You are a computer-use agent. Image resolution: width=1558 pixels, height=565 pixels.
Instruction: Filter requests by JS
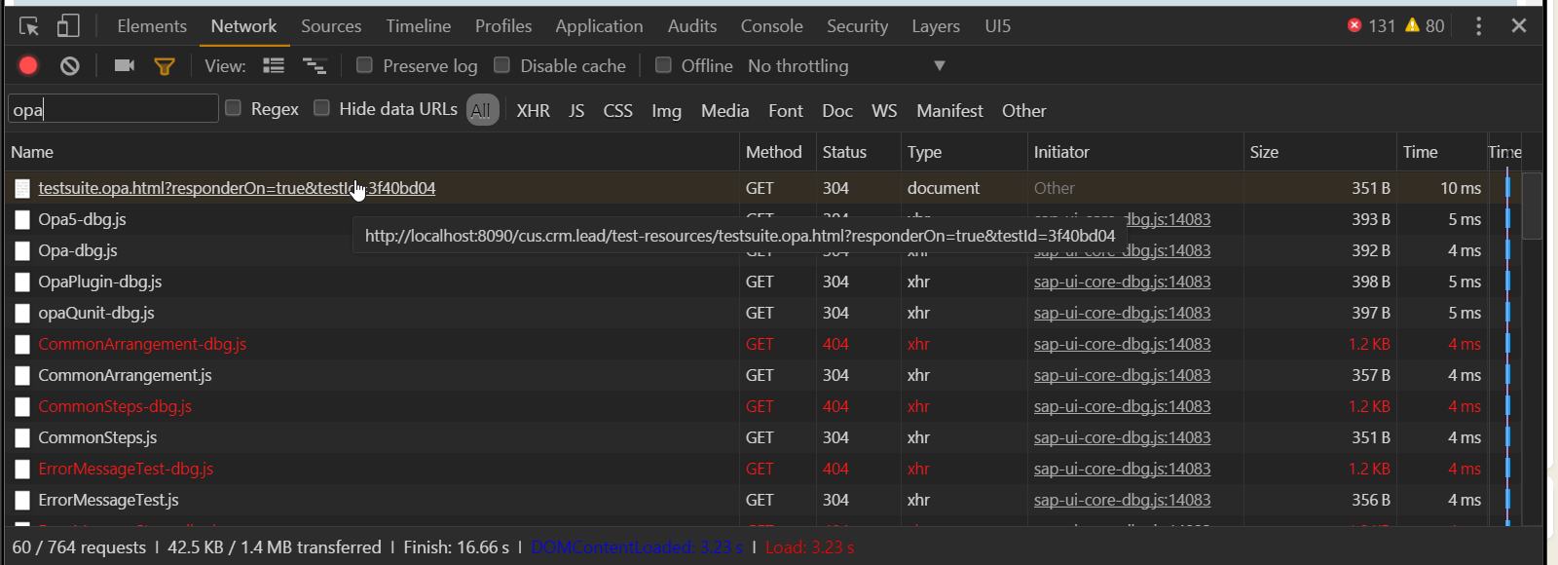point(576,111)
